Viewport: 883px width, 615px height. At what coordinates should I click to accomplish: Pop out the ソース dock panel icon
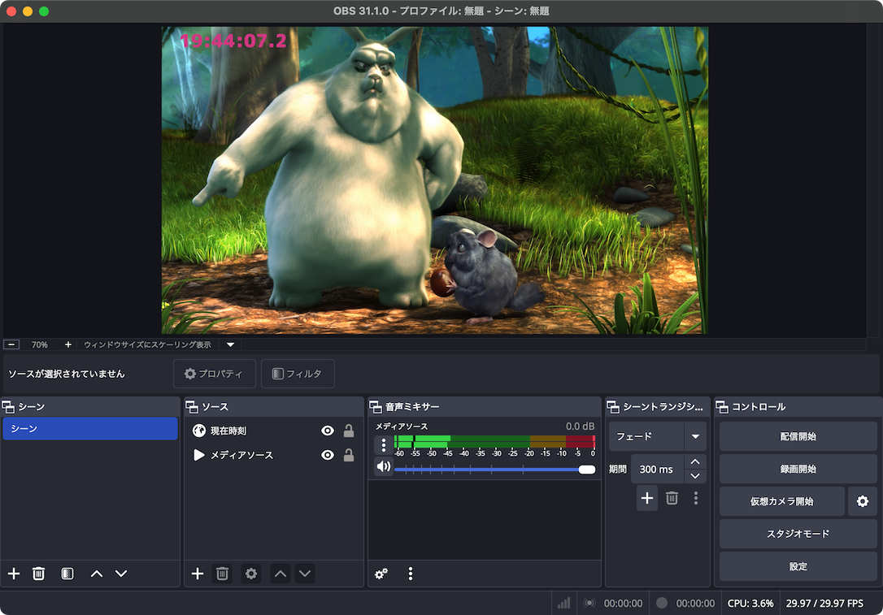tap(192, 406)
